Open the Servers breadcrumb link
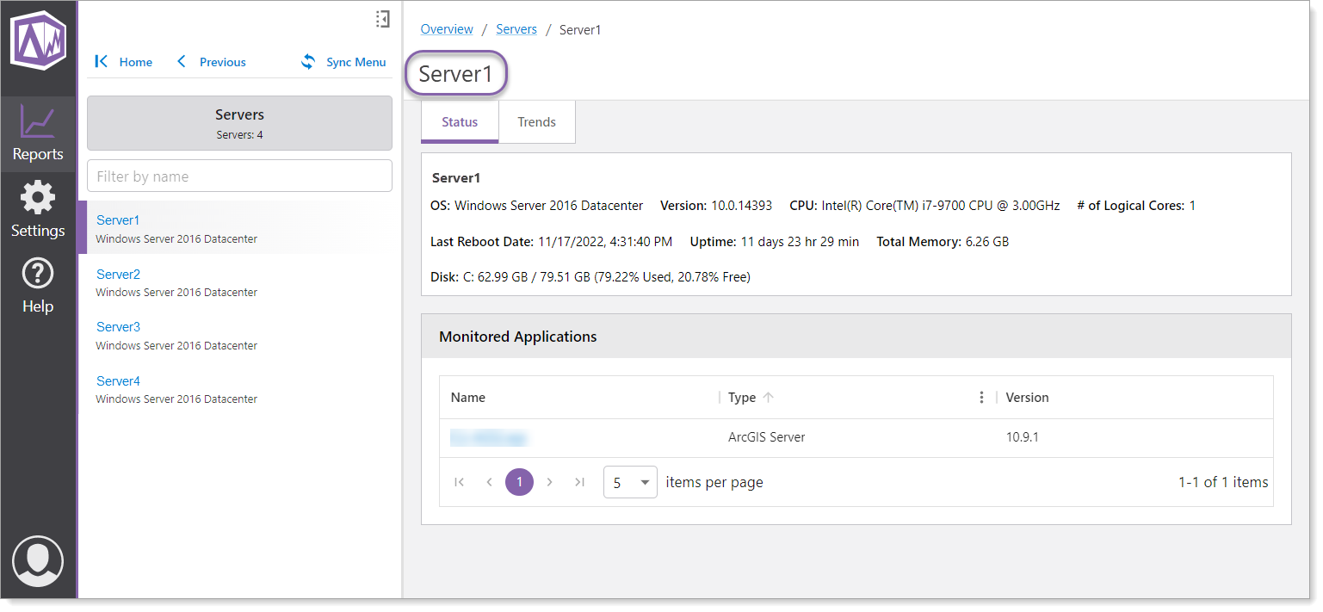Viewport: 1323px width, 612px height. point(516,28)
